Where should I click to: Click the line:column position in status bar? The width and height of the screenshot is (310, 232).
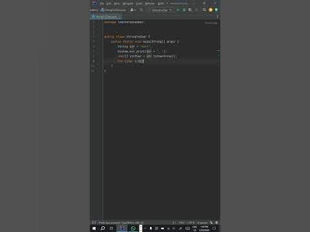[174, 223]
